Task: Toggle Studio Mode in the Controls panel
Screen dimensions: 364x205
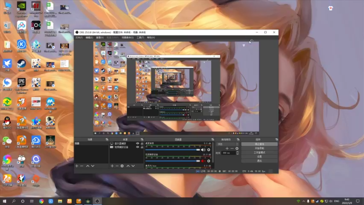Action: pos(259,153)
